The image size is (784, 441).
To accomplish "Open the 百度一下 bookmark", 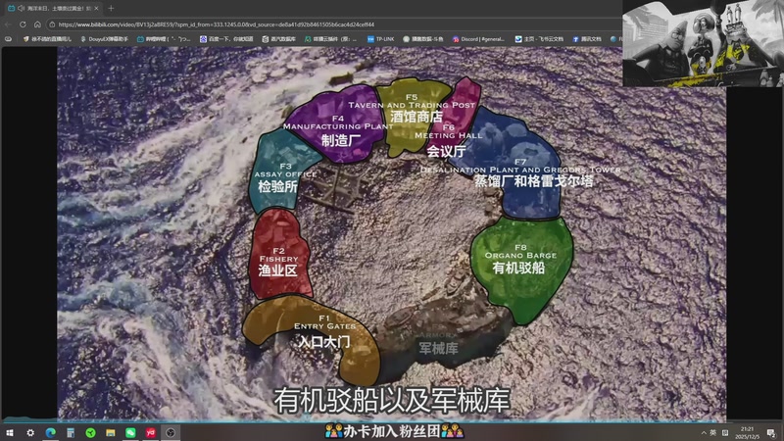I will coord(226,38).
